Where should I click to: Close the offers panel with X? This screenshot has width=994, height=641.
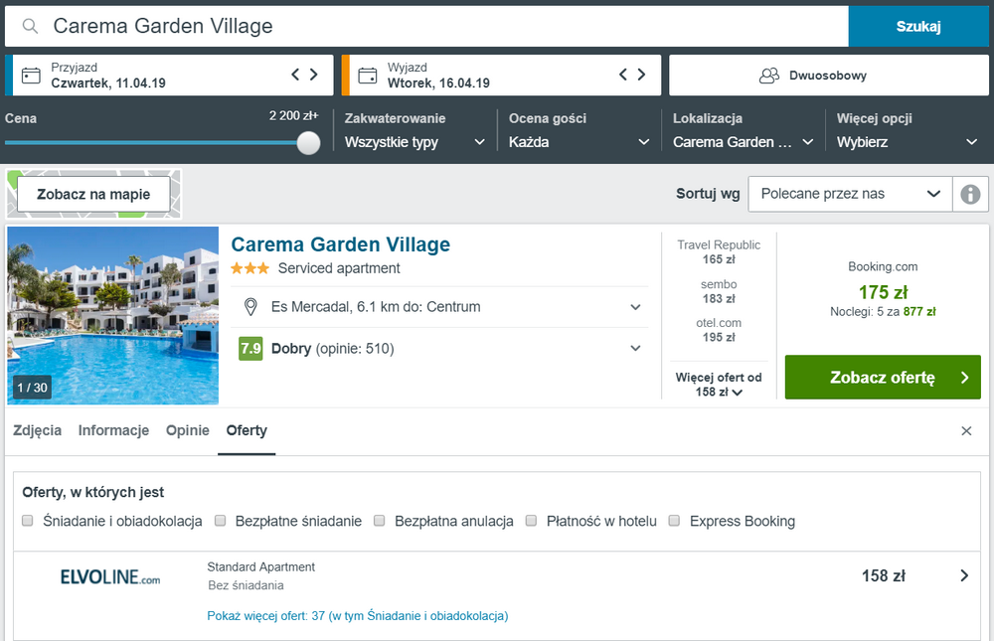click(966, 431)
